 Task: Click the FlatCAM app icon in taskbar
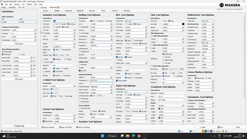144,136
